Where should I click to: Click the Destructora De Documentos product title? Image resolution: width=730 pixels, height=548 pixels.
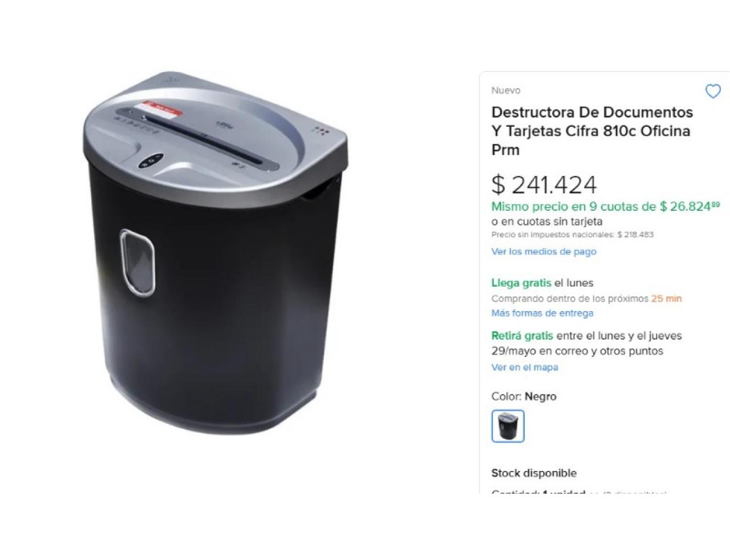pyautogui.click(x=592, y=131)
